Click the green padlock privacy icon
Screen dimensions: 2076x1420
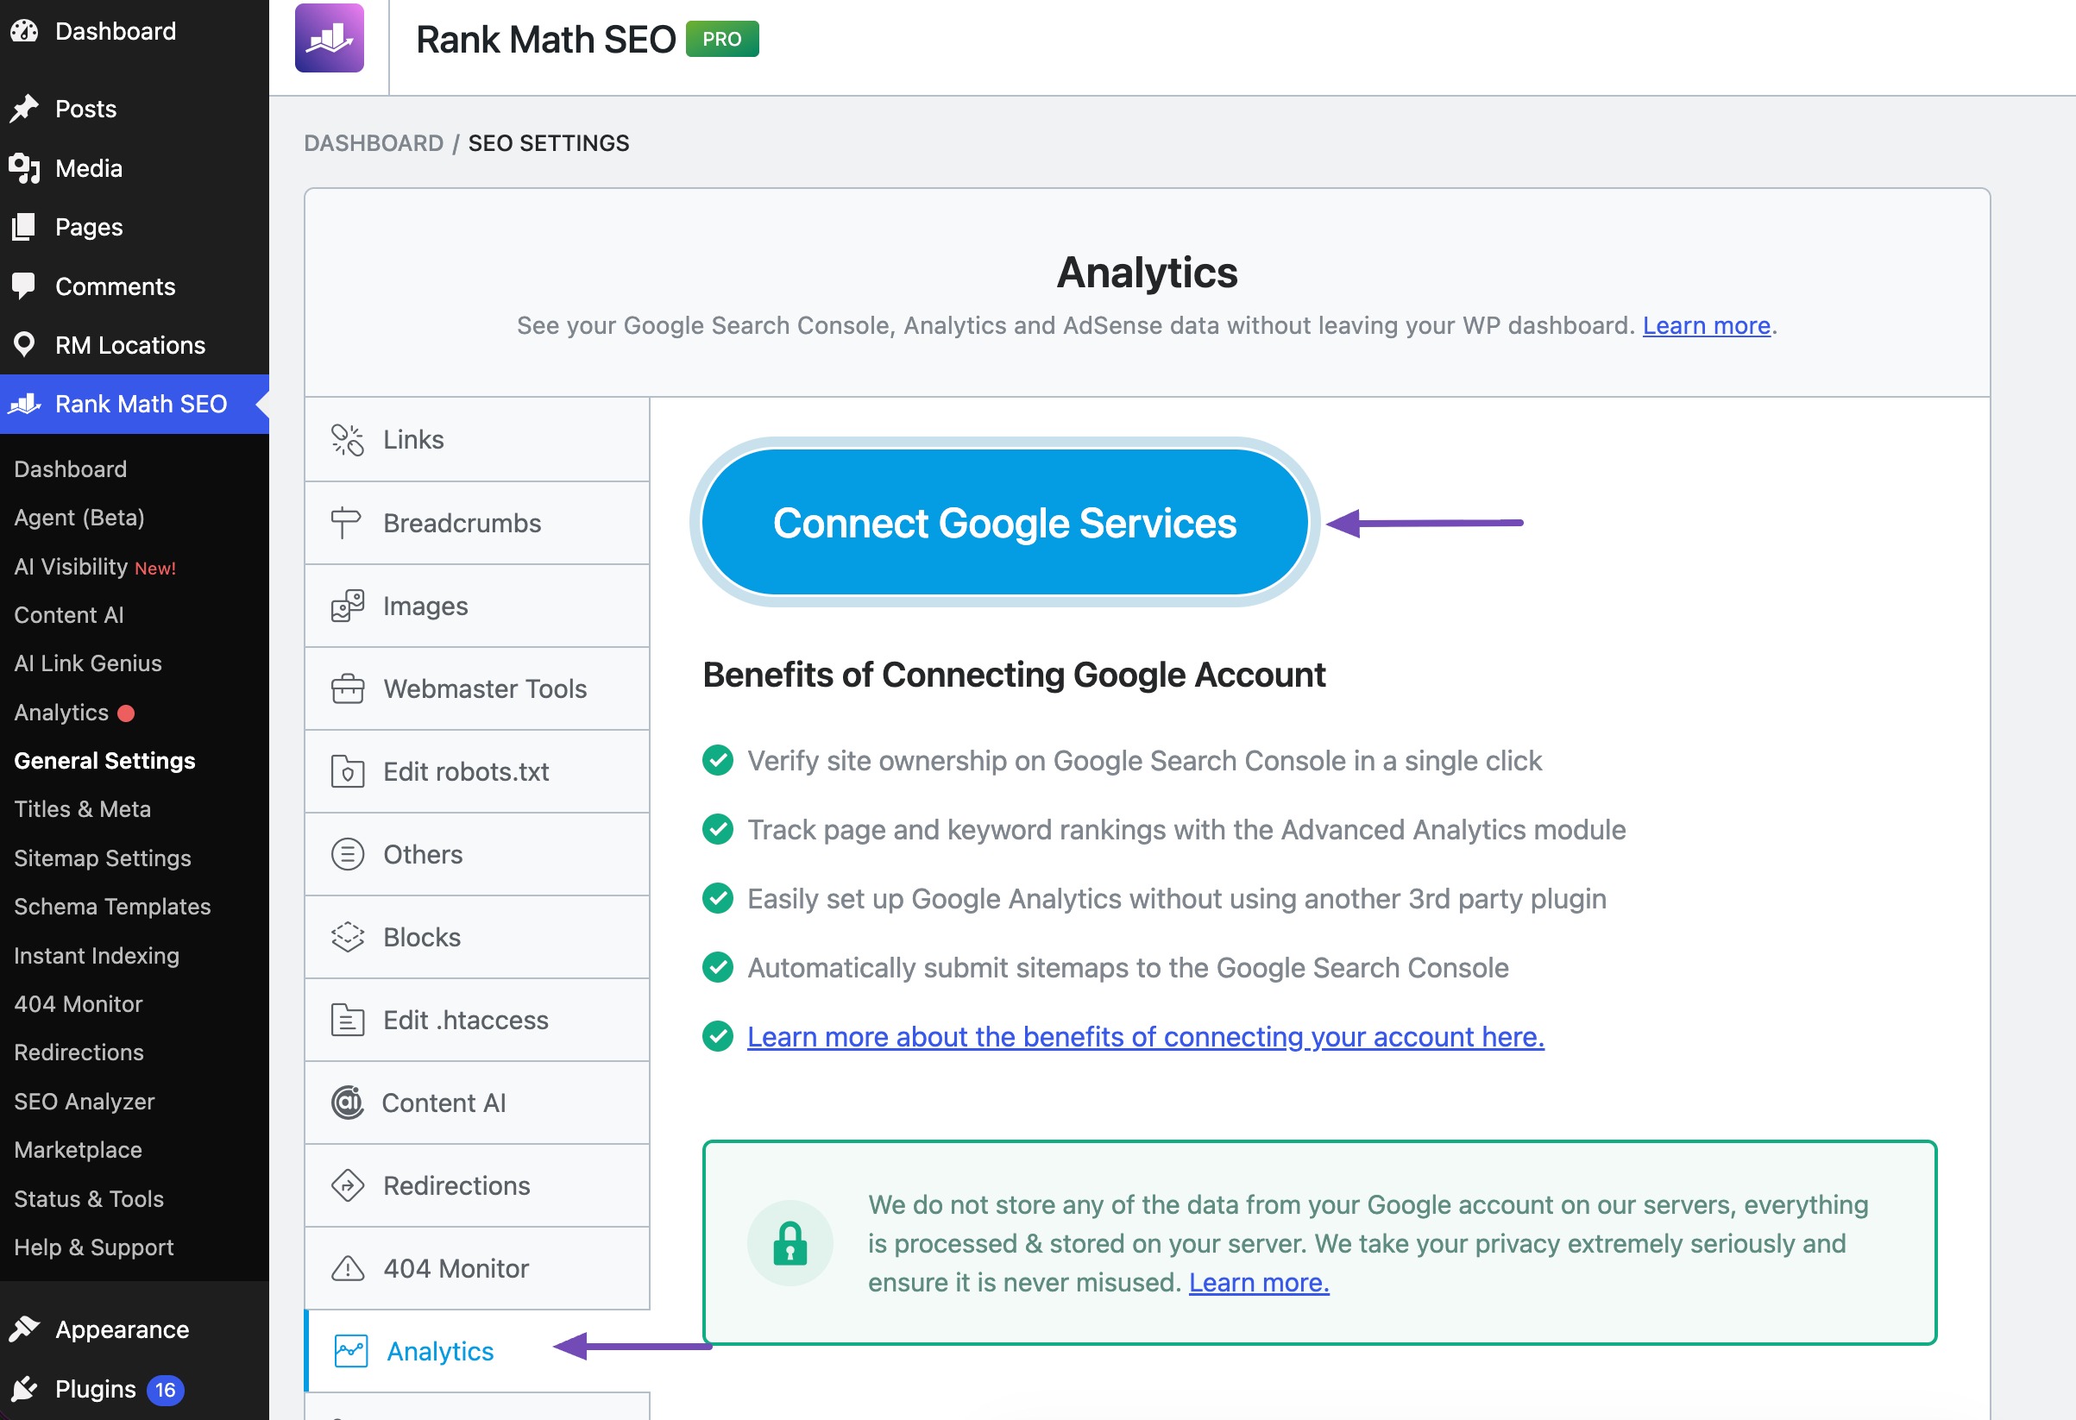point(790,1243)
